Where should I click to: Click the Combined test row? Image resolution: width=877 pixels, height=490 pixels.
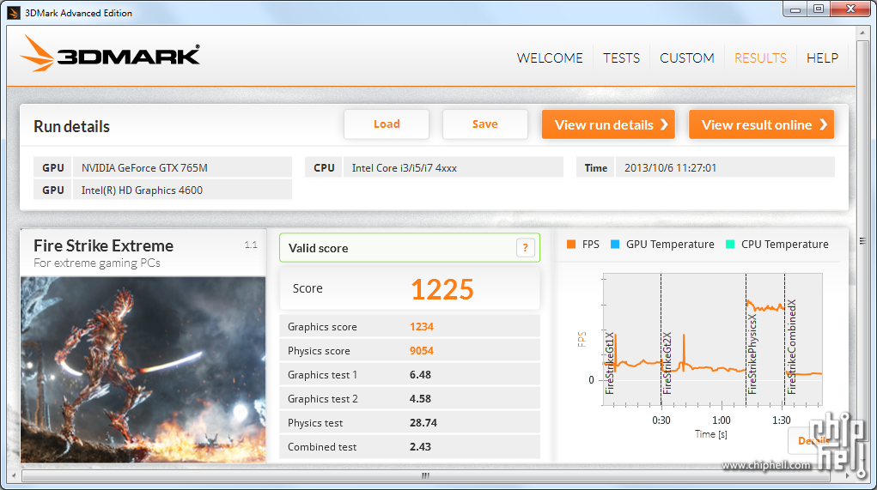(410, 447)
